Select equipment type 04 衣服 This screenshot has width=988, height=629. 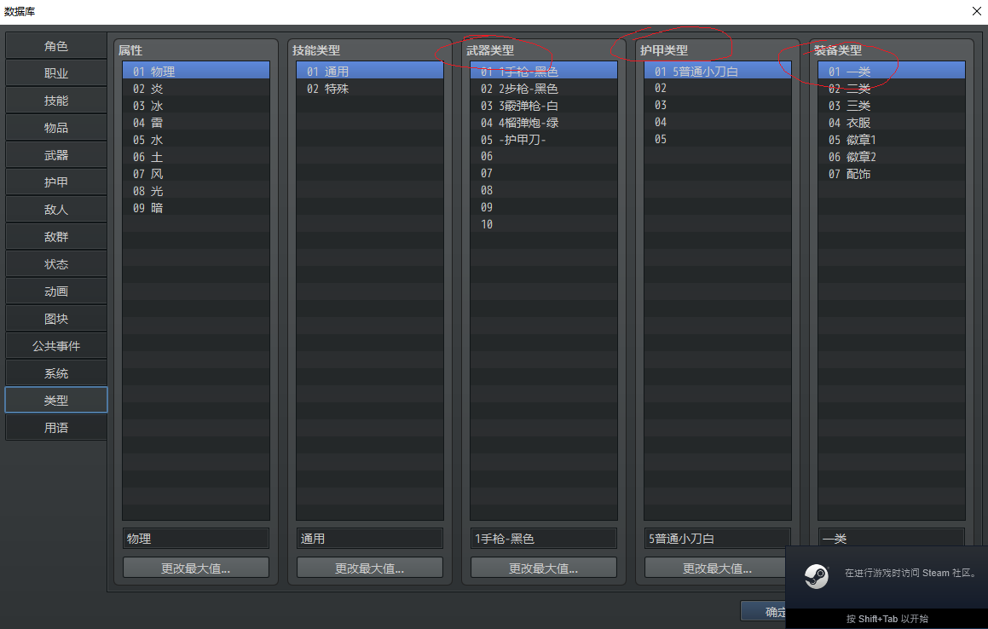pyautogui.click(x=892, y=122)
